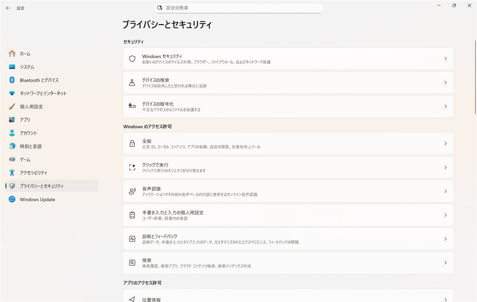Click the 全般 padlock icon
Image resolution: width=477 pixels, height=302 pixels.
(132, 144)
